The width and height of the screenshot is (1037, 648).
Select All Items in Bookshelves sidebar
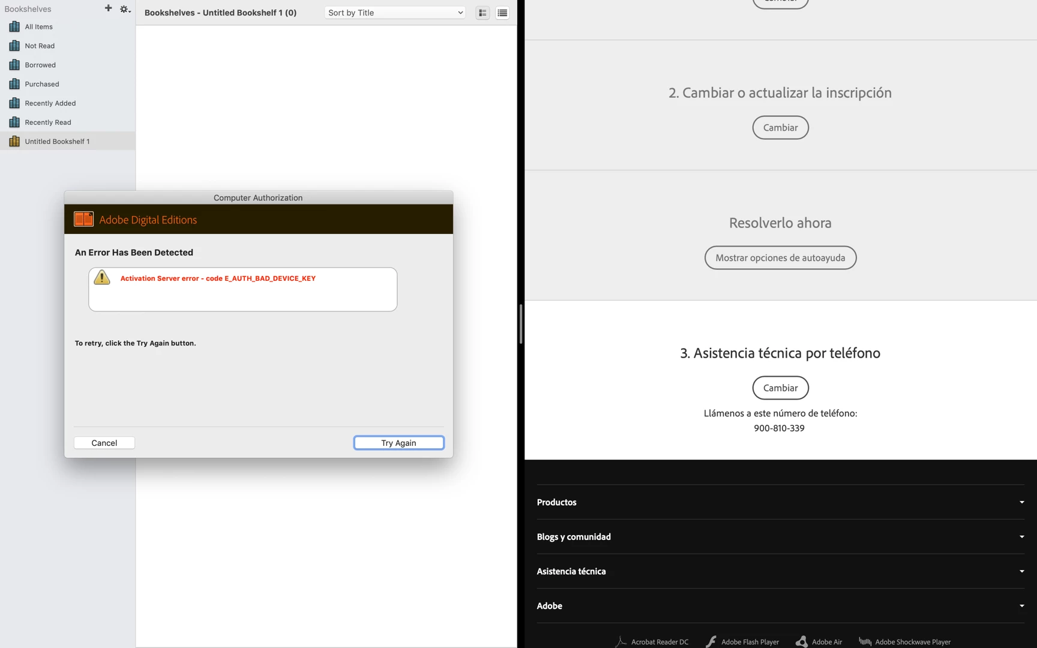[67, 26]
